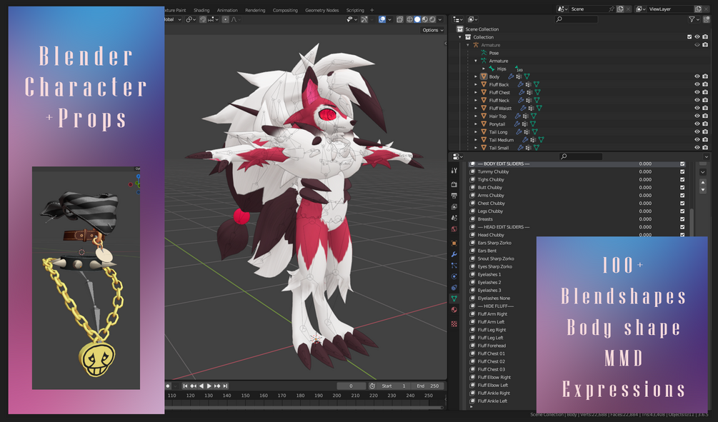This screenshot has height=422, width=718.
Task: Open the Modifiers wrench tab
Action: 454,254
